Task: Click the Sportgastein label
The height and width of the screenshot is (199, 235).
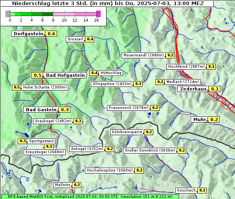Action: pos(41,141)
